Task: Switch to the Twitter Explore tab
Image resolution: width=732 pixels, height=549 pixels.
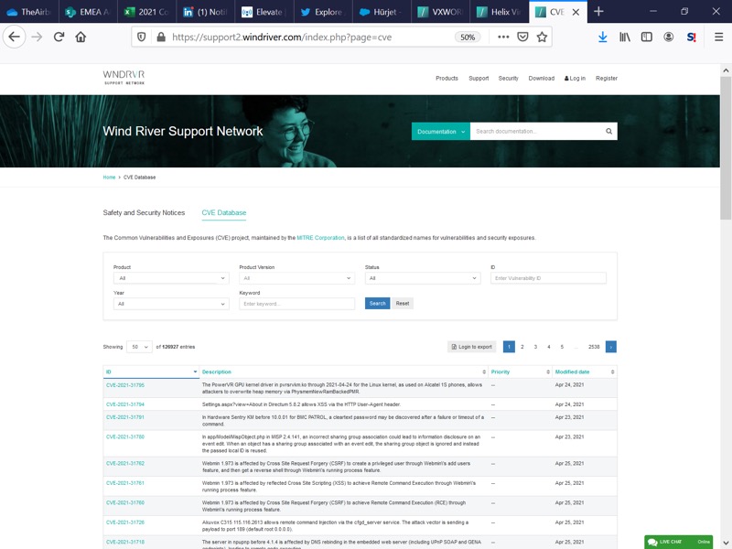Action: pyautogui.click(x=324, y=12)
